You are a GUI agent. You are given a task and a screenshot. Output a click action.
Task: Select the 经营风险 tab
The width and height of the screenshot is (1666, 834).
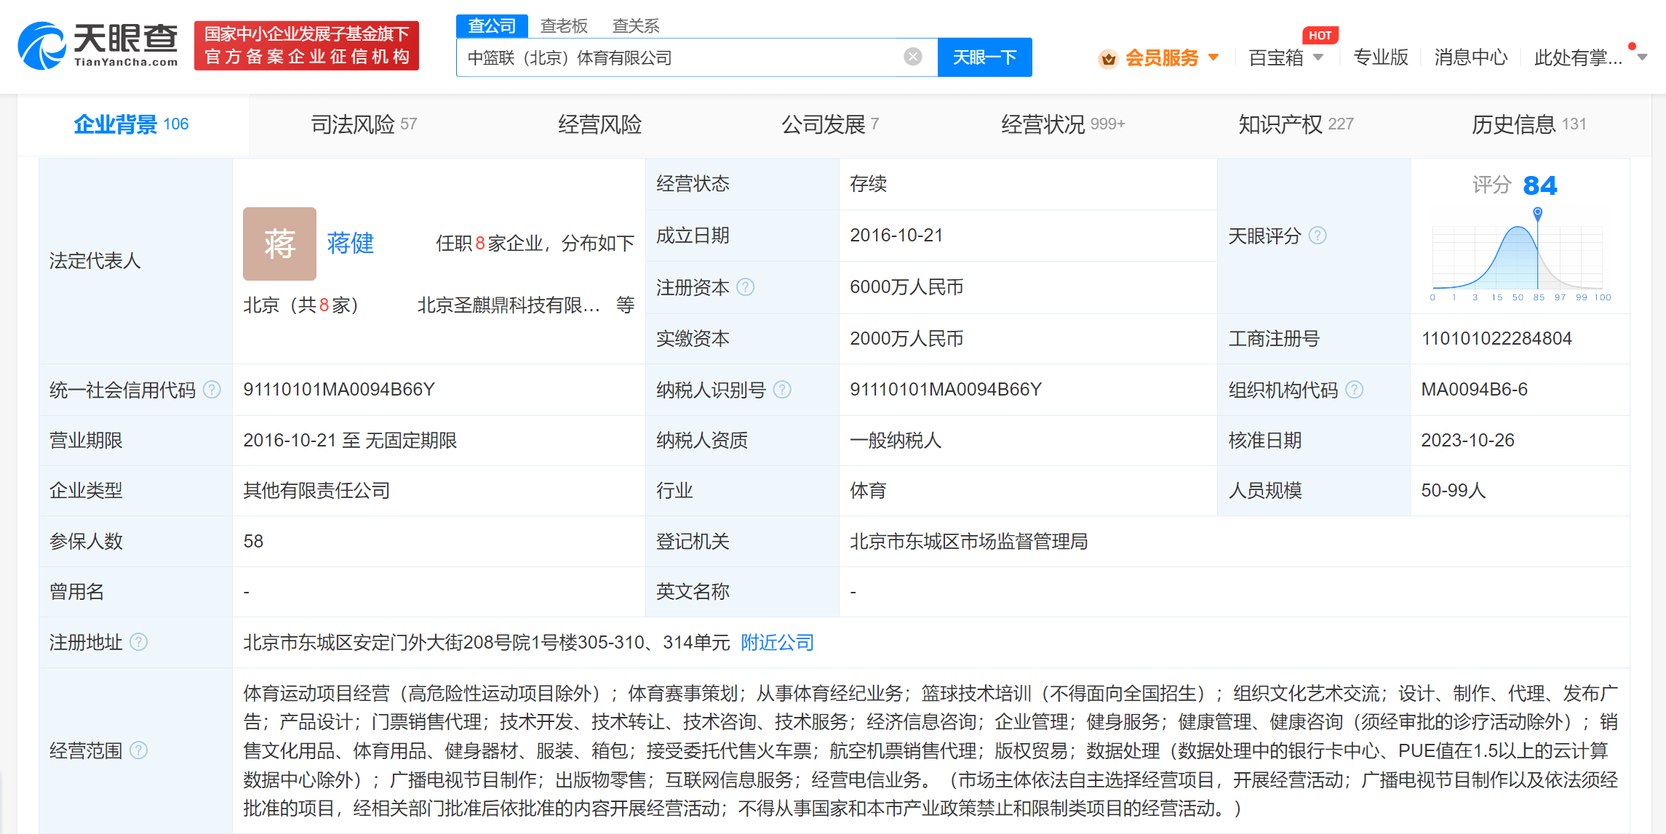pyautogui.click(x=600, y=124)
